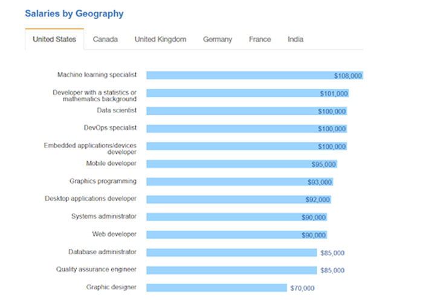Switch to the Canada tab
Screen dimensions: 423x308
[105, 39]
